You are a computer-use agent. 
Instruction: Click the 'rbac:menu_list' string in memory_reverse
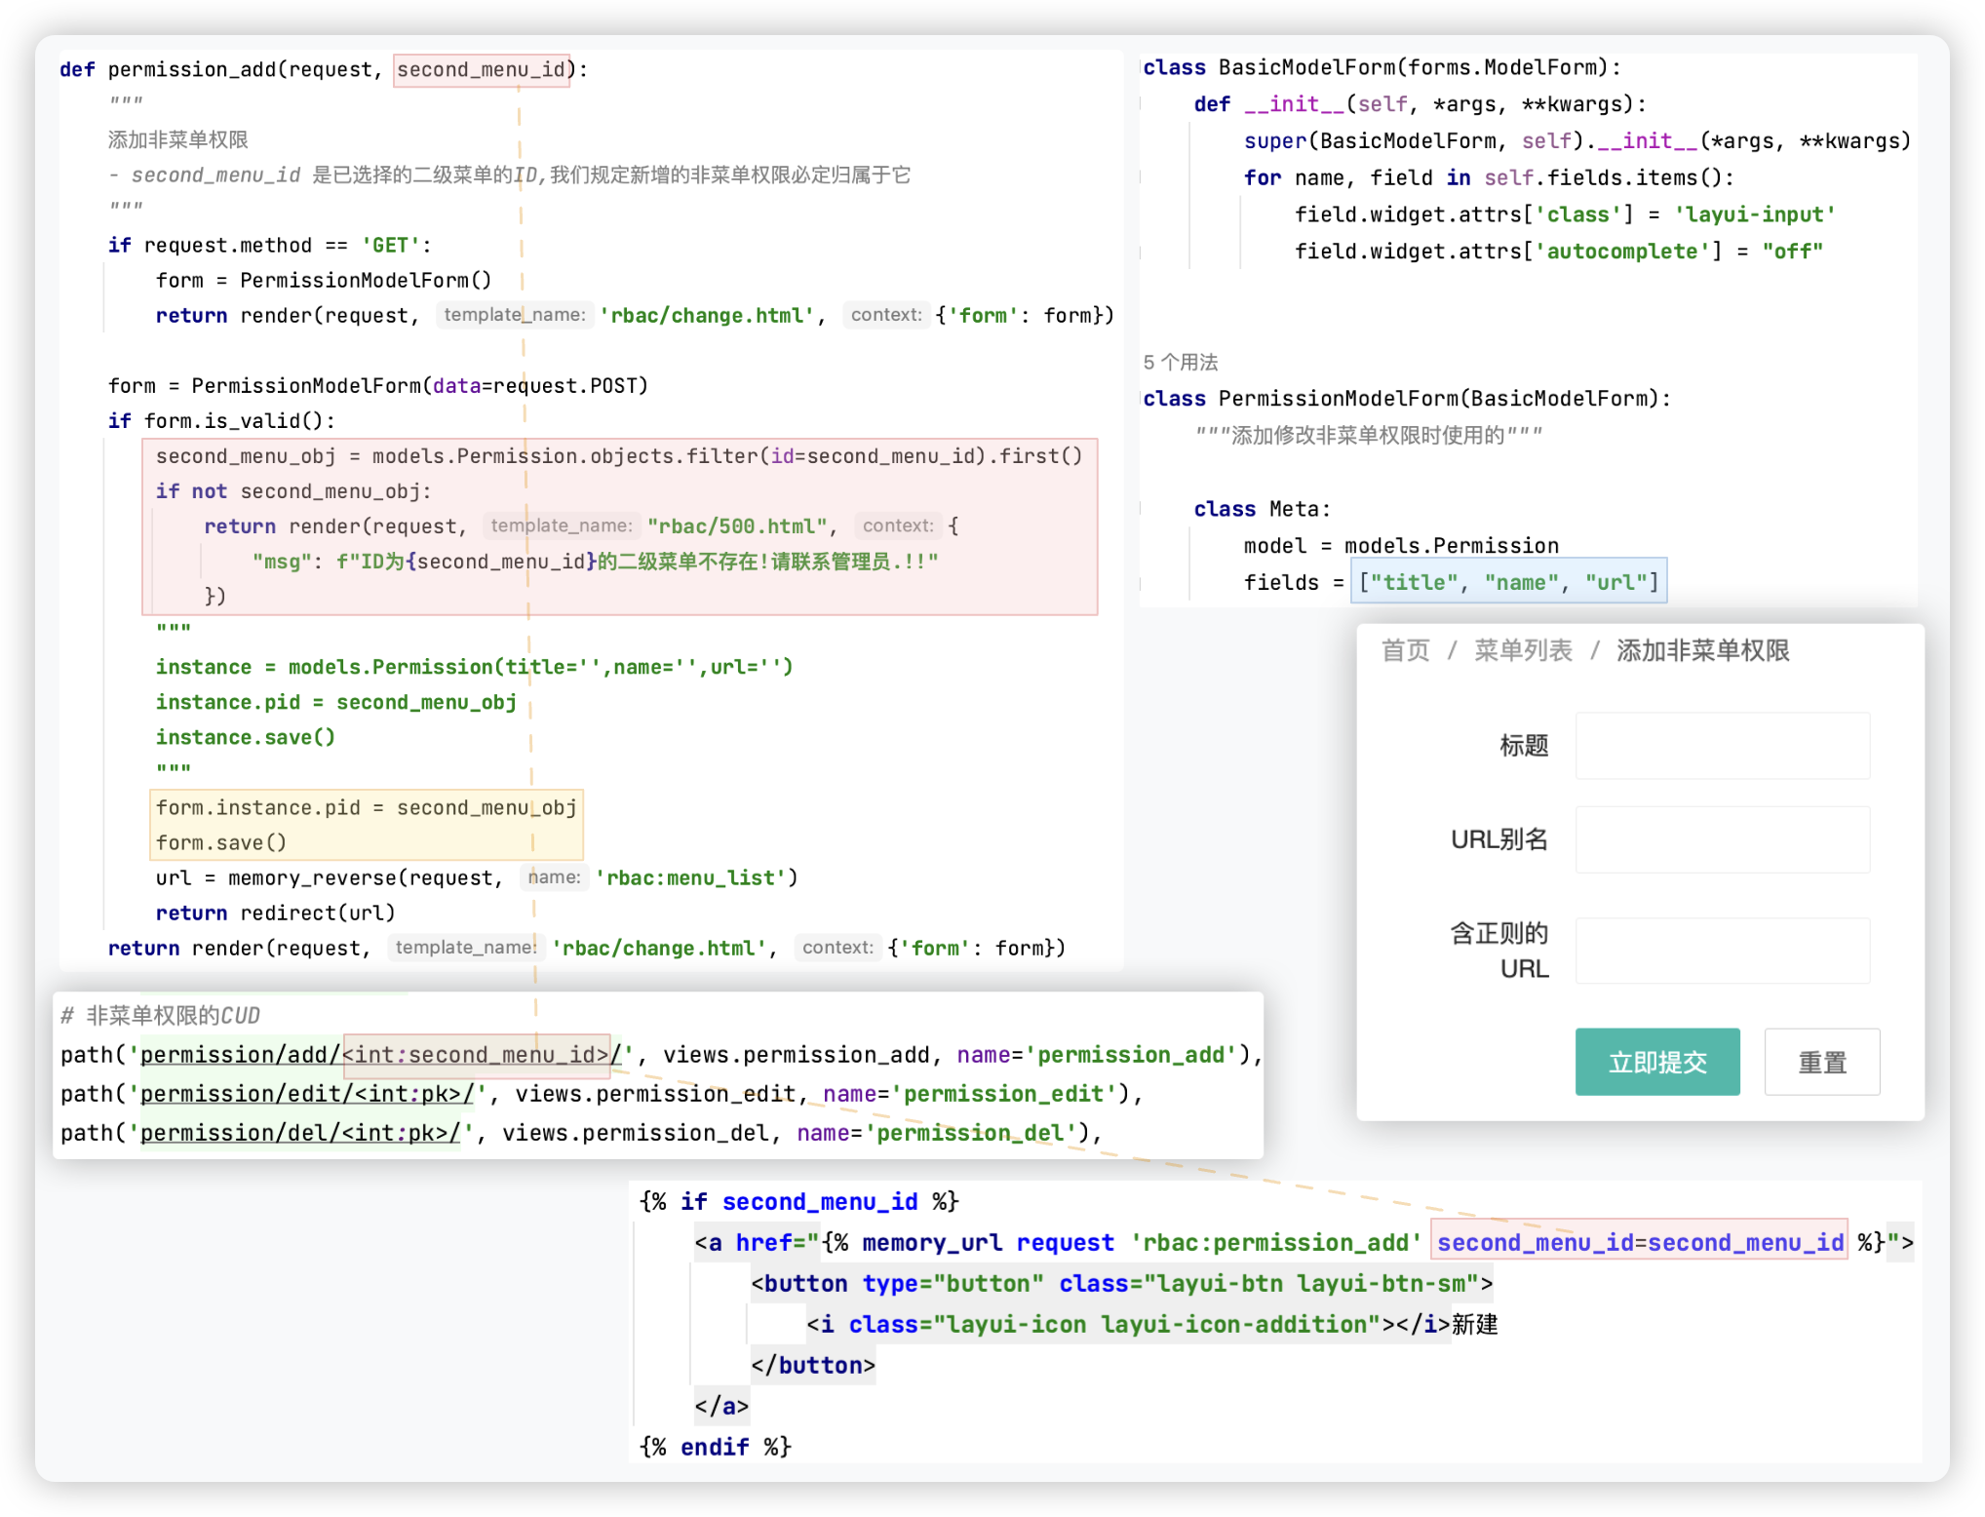tap(690, 877)
